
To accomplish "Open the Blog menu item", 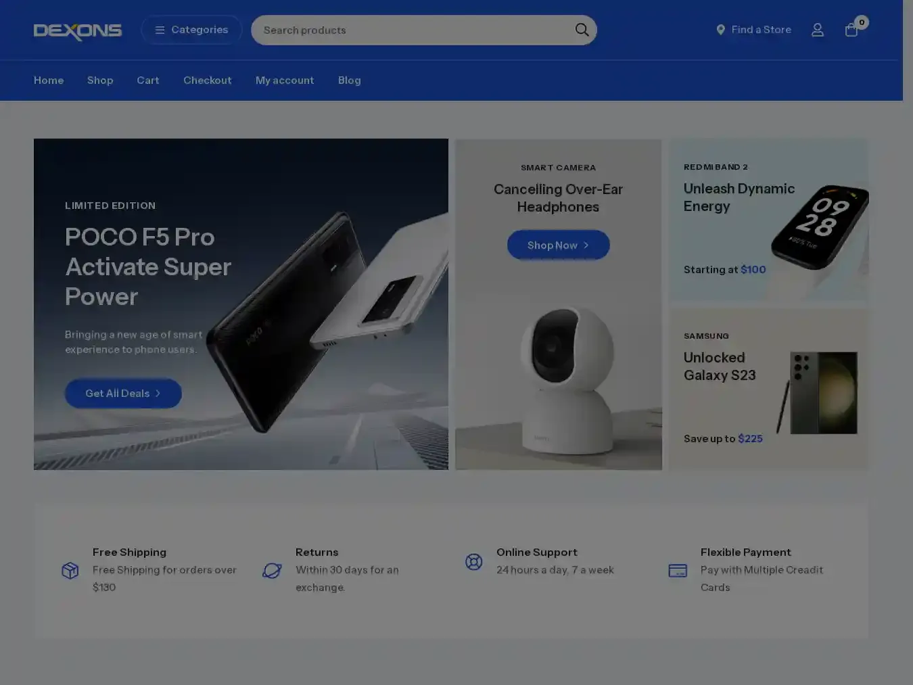I will [x=350, y=80].
